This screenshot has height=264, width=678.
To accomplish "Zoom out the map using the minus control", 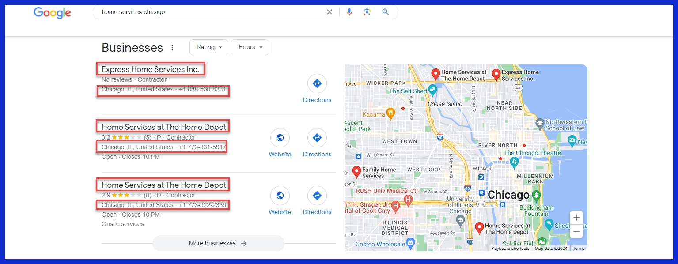I will pos(576,231).
